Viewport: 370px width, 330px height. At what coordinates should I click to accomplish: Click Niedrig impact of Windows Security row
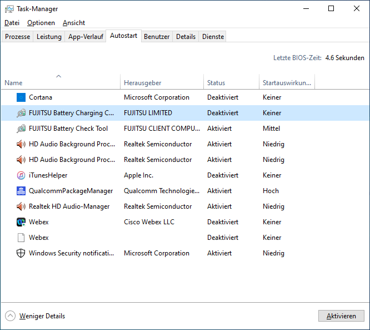pyautogui.click(x=273, y=253)
